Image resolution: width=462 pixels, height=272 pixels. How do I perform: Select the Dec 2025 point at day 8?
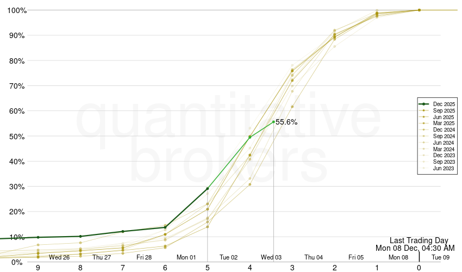pos(80,237)
